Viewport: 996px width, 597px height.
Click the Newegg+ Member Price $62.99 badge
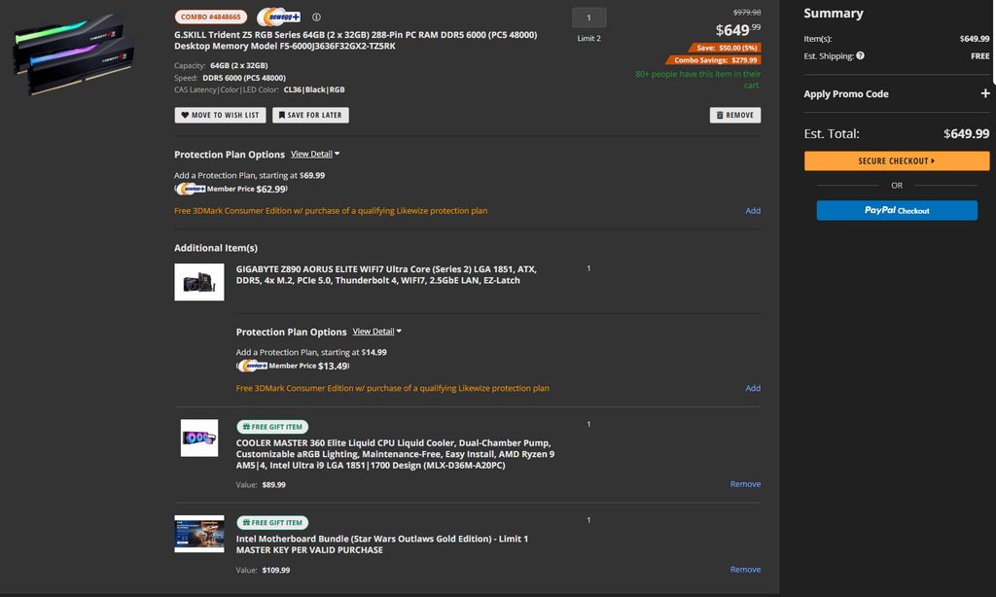tap(231, 189)
